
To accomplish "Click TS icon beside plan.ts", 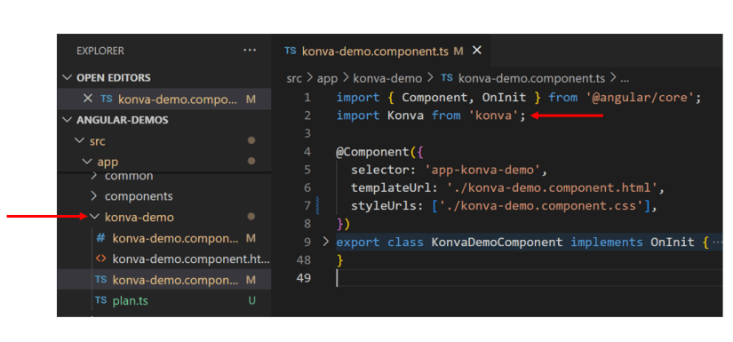I will pos(100,300).
